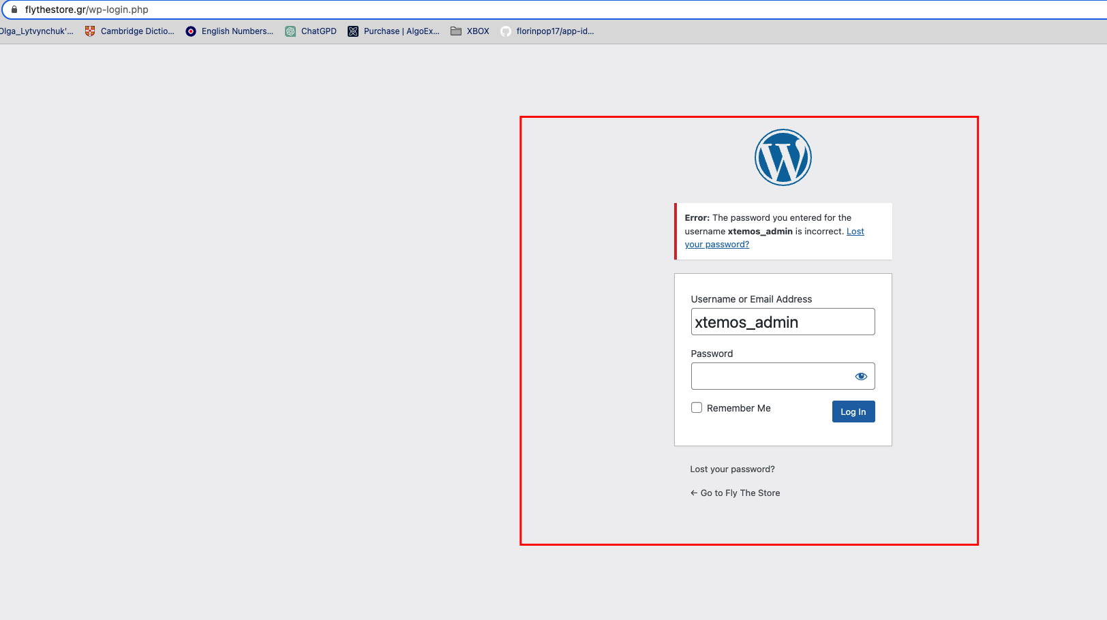Open Lost your password link below form
The height and width of the screenshot is (620, 1107).
click(x=732, y=469)
